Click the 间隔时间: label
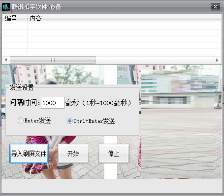This screenshot has width=224, height=196. point(25,102)
